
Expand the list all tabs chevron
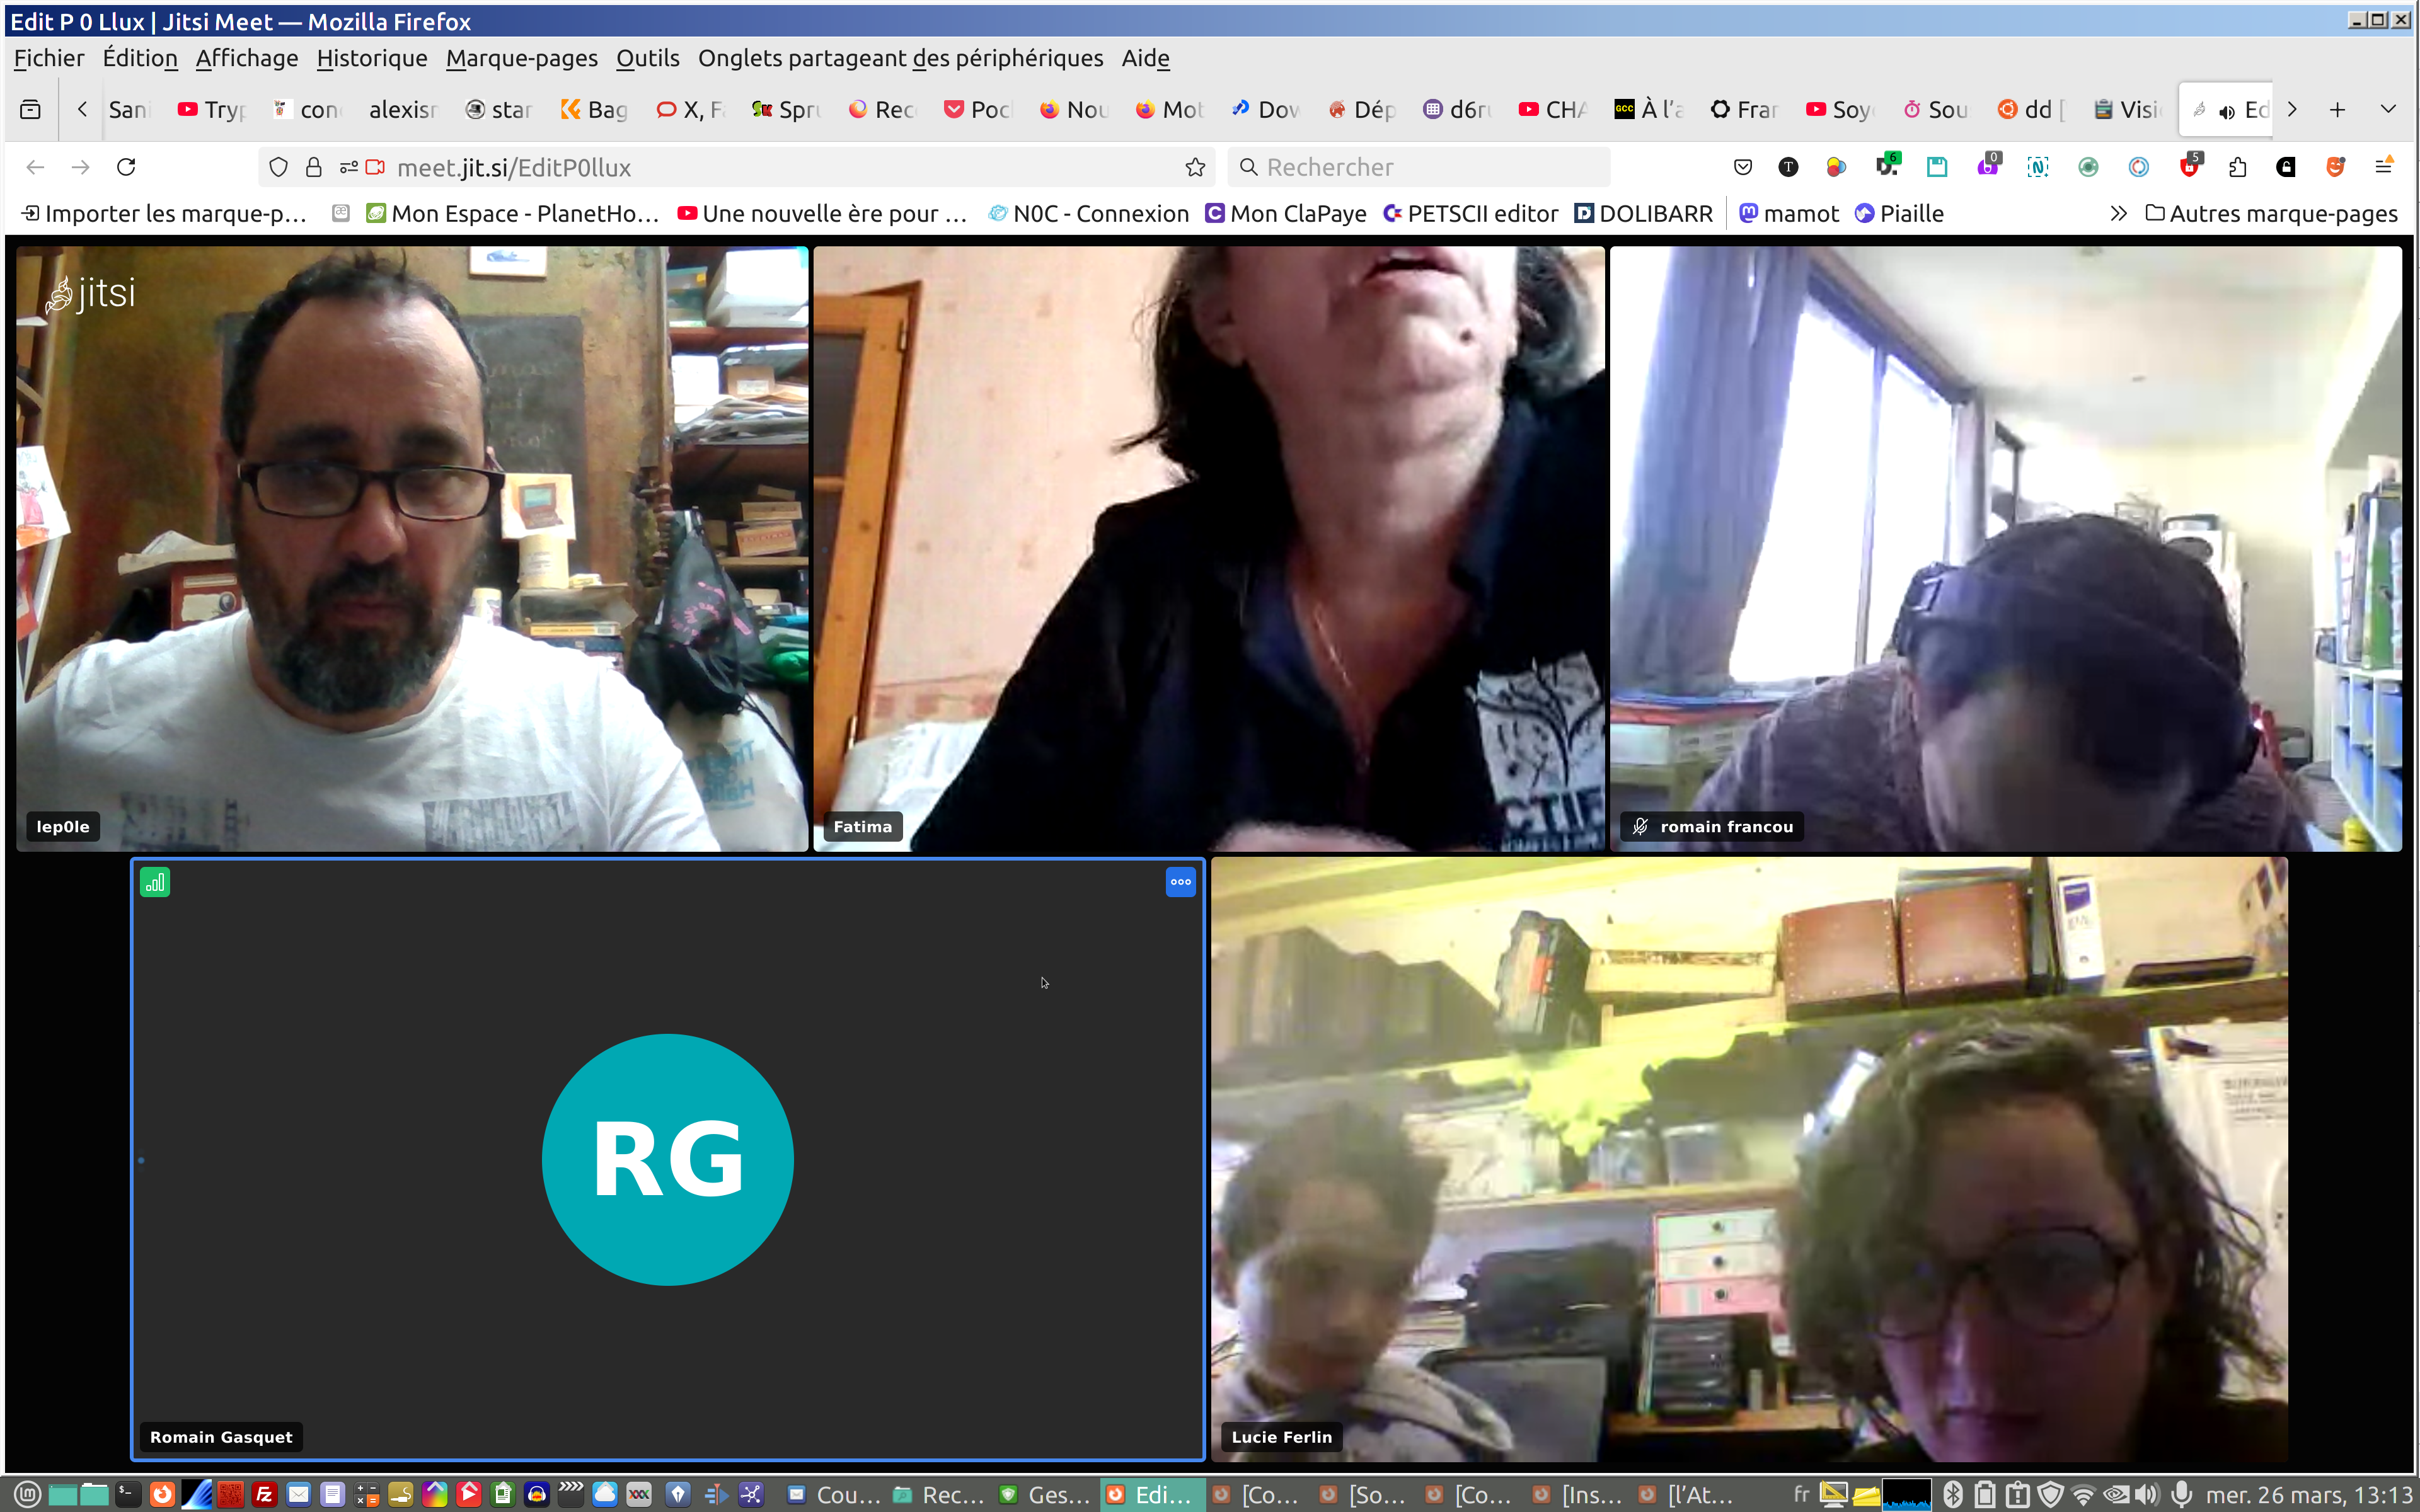tap(2388, 110)
